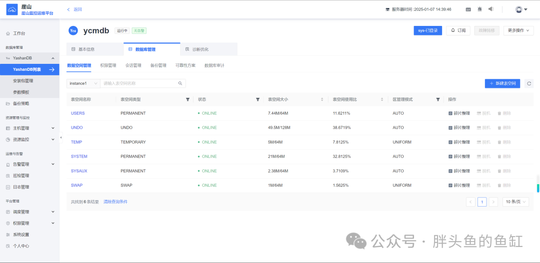Viewport: 540px width, 263px height.
Task: Click the 订阅 button
Action: click(x=458, y=30)
